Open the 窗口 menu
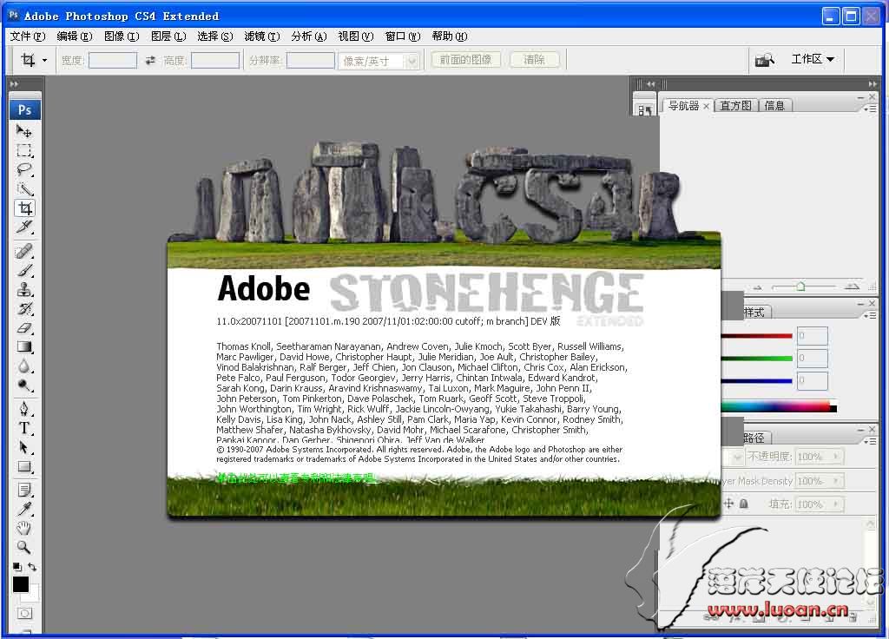889x639 pixels. click(403, 36)
